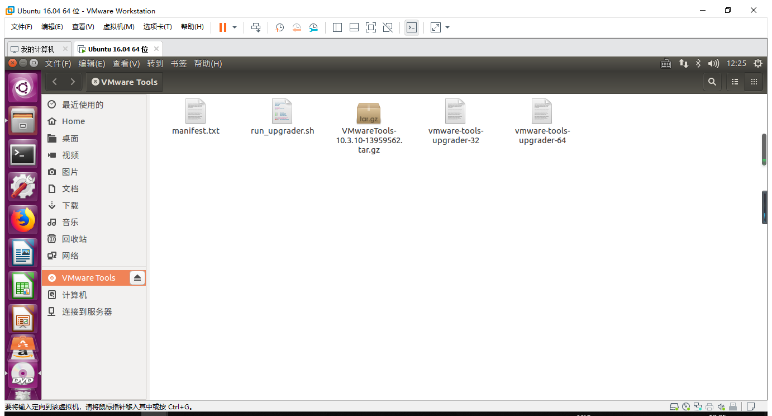The height and width of the screenshot is (416, 772).
Task: Launch Firefox from the Ubuntu dock
Action: 23,220
